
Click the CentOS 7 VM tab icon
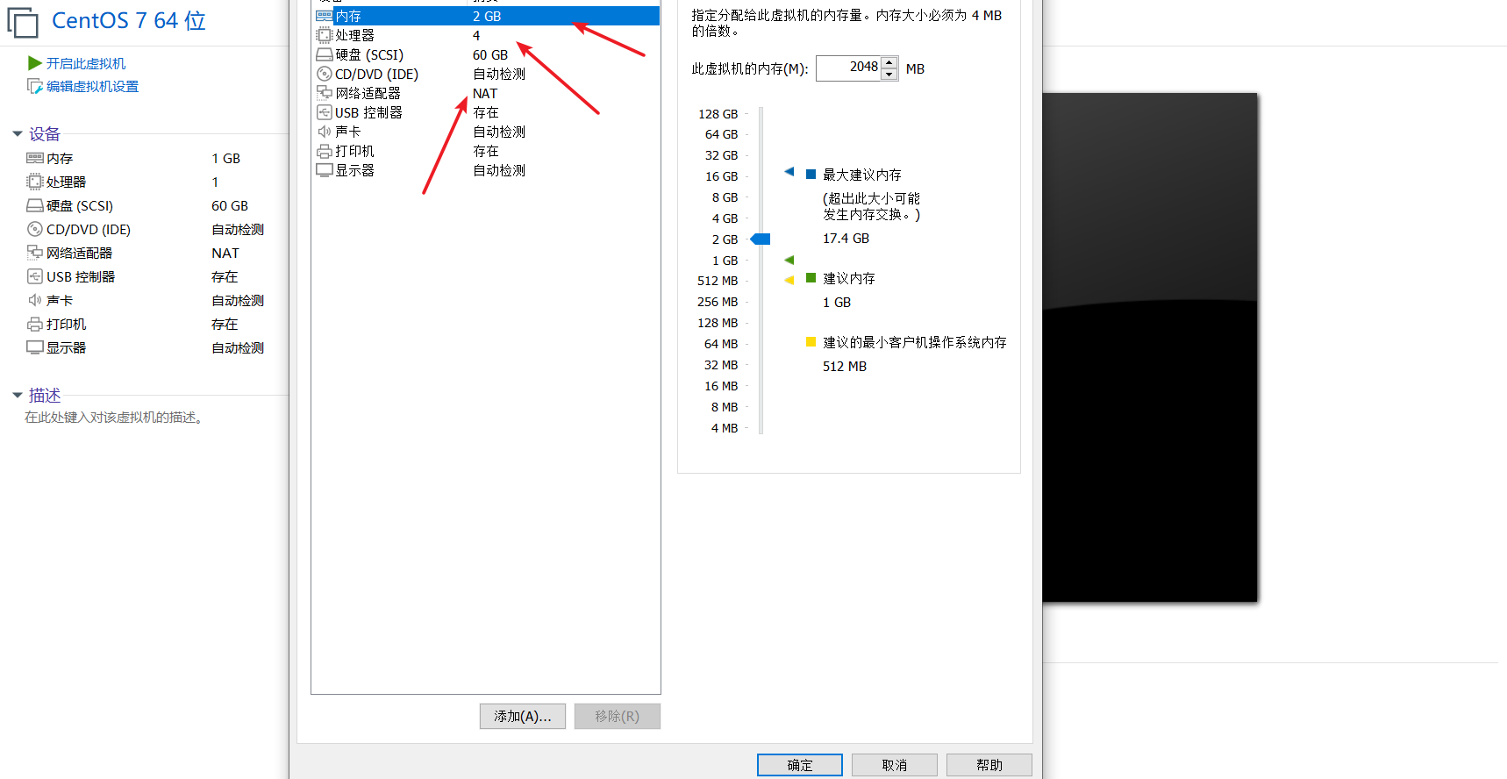click(x=23, y=23)
